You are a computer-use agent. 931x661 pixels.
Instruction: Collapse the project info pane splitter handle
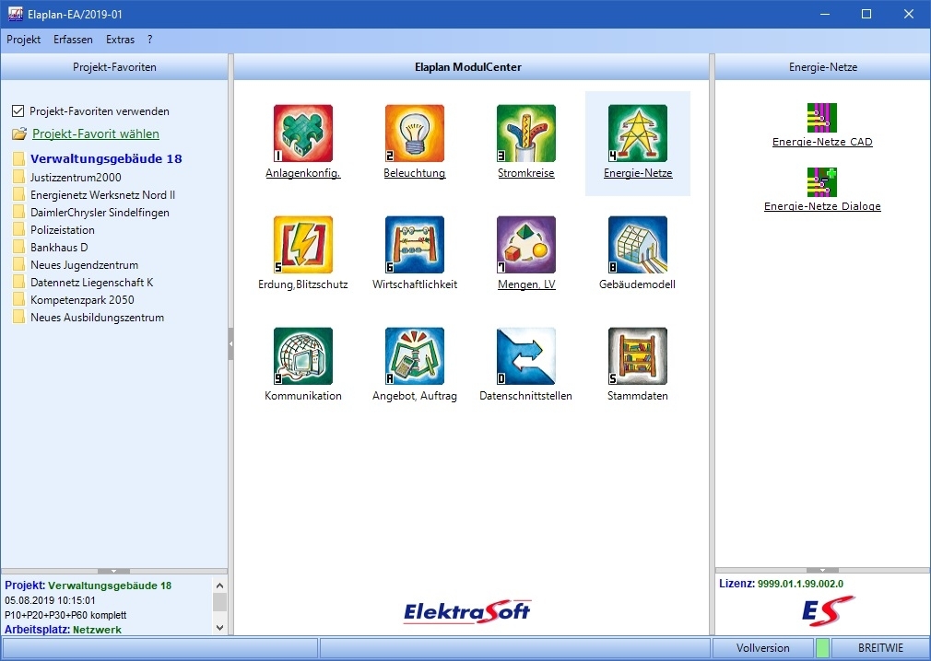point(113,572)
